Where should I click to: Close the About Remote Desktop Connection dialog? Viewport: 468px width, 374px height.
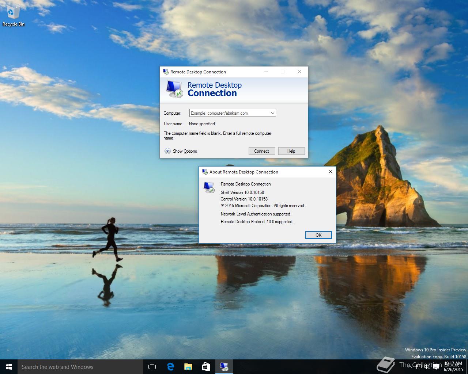coord(331,172)
